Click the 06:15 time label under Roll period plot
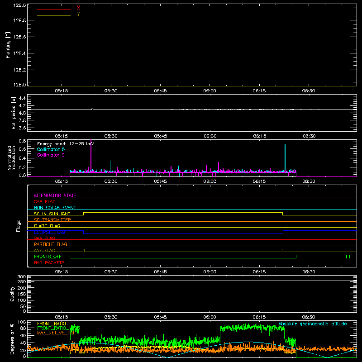The image size is (362, 362). (259, 136)
